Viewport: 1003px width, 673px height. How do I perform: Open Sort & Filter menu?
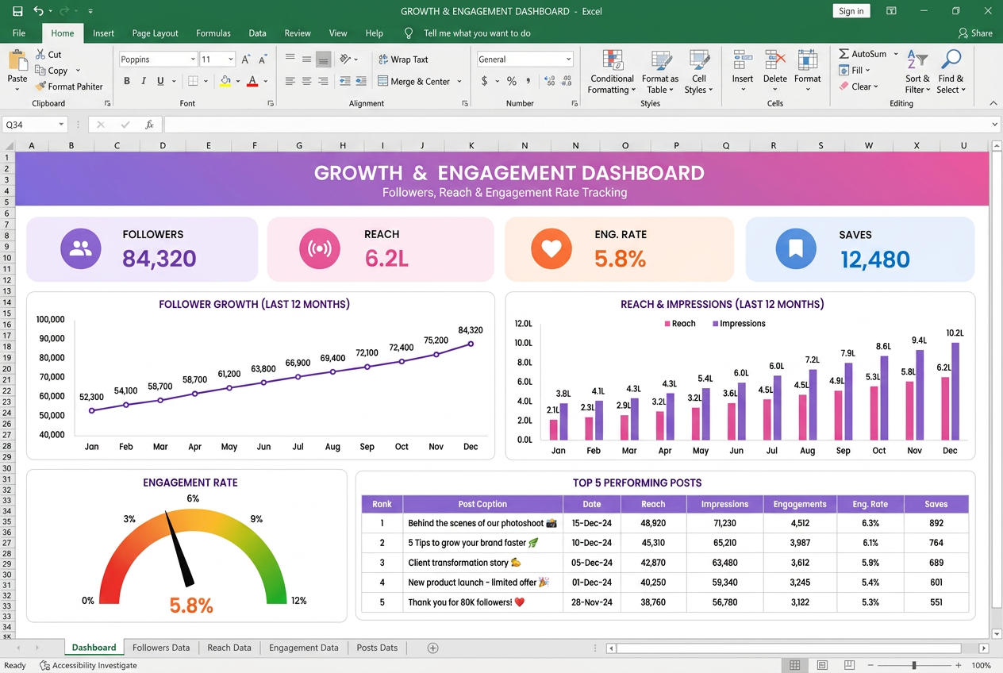pos(918,71)
